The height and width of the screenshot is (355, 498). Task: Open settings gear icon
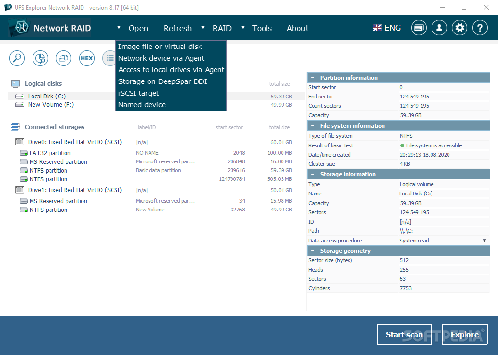(460, 28)
